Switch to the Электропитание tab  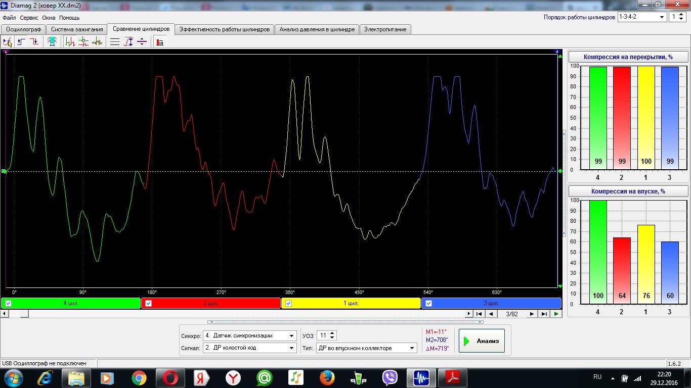point(385,29)
